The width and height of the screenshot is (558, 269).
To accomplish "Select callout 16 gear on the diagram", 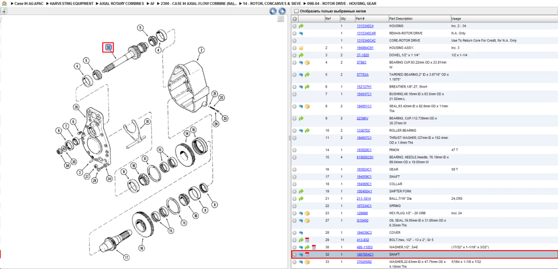I will pos(141,247).
